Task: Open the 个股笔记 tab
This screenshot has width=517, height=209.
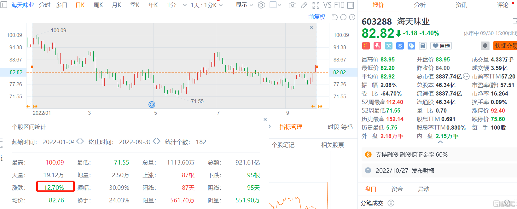Action: click(283, 145)
